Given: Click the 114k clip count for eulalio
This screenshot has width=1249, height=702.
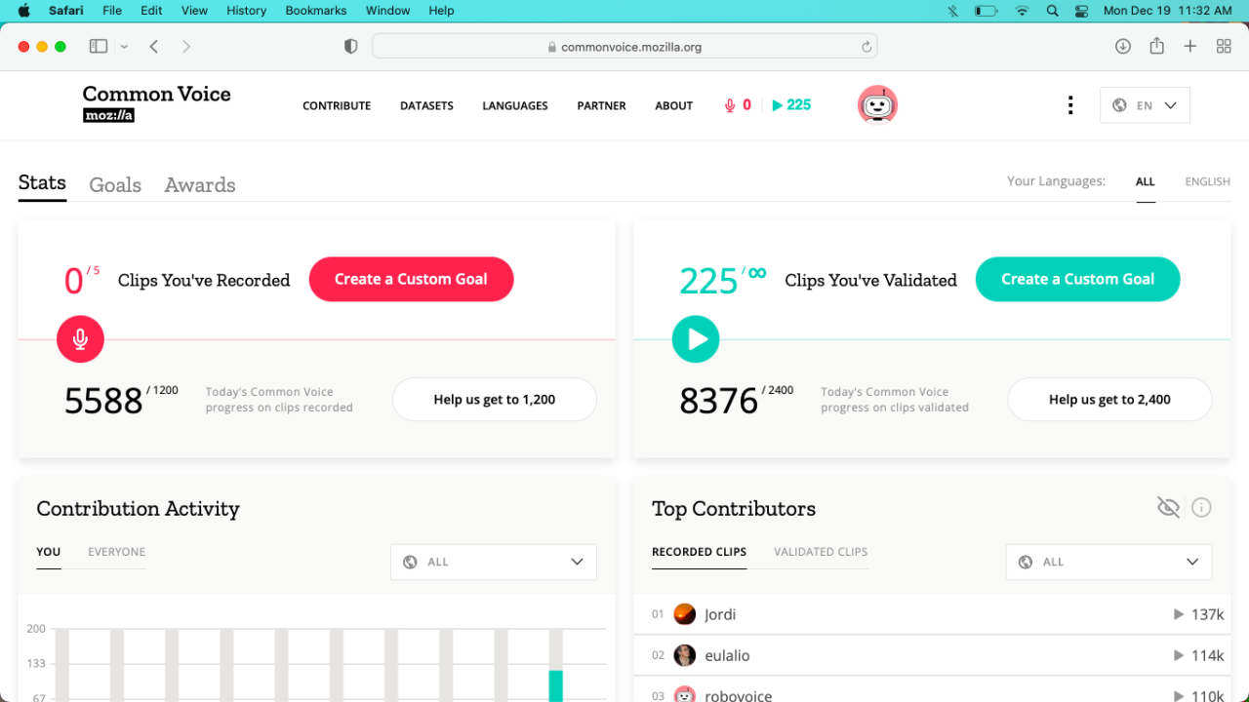Looking at the screenshot, I should [x=1207, y=655].
